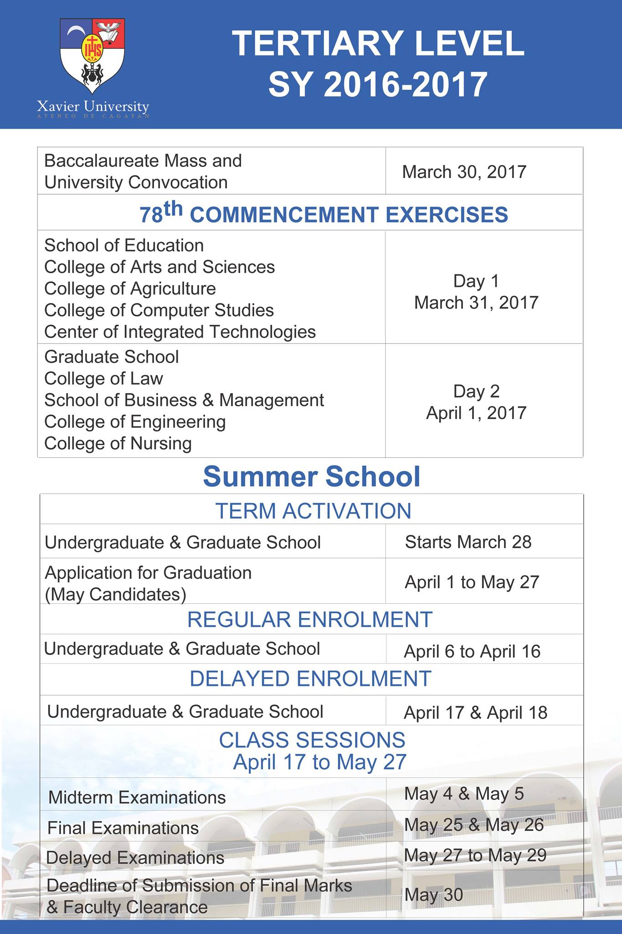The width and height of the screenshot is (622, 934).
Task: Click the DELAYED ENROLMENT section header
Action: [x=310, y=679]
